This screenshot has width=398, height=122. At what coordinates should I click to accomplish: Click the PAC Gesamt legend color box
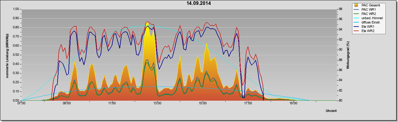[x=356, y=5]
